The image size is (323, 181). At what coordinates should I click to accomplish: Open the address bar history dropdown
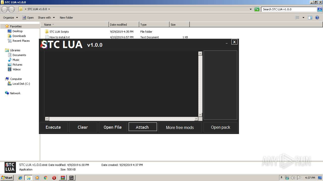pyautogui.click(x=251, y=9)
